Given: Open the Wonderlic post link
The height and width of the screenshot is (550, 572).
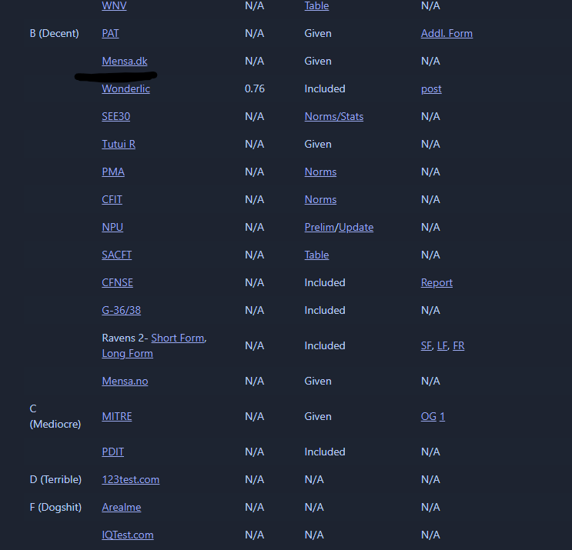Looking at the screenshot, I should 431,89.
